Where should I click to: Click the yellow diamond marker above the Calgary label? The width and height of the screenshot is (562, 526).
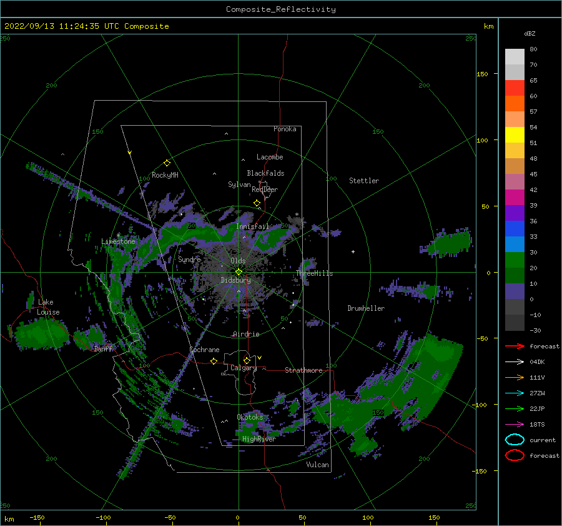[x=247, y=360]
